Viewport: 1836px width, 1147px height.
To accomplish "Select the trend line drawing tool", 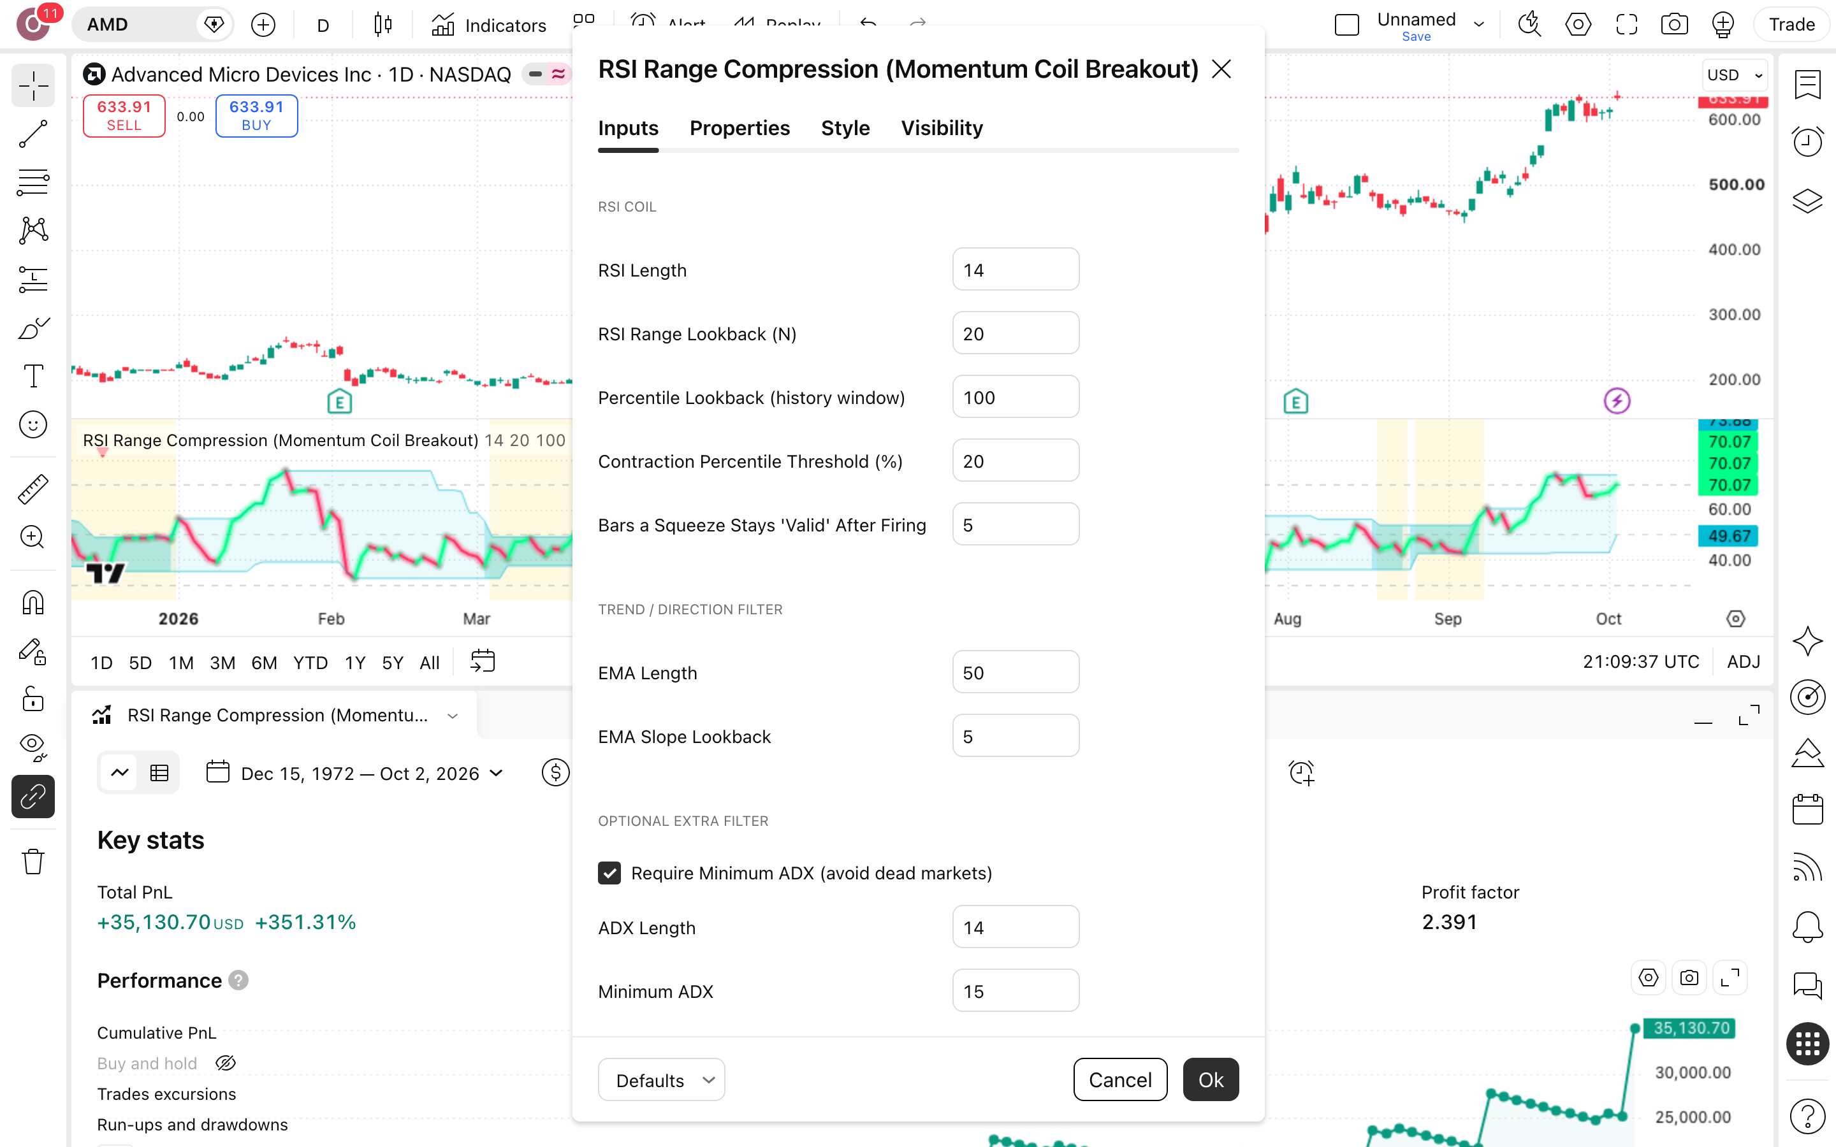I will (x=33, y=134).
